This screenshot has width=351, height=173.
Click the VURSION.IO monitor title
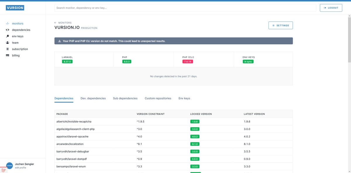(67, 28)
